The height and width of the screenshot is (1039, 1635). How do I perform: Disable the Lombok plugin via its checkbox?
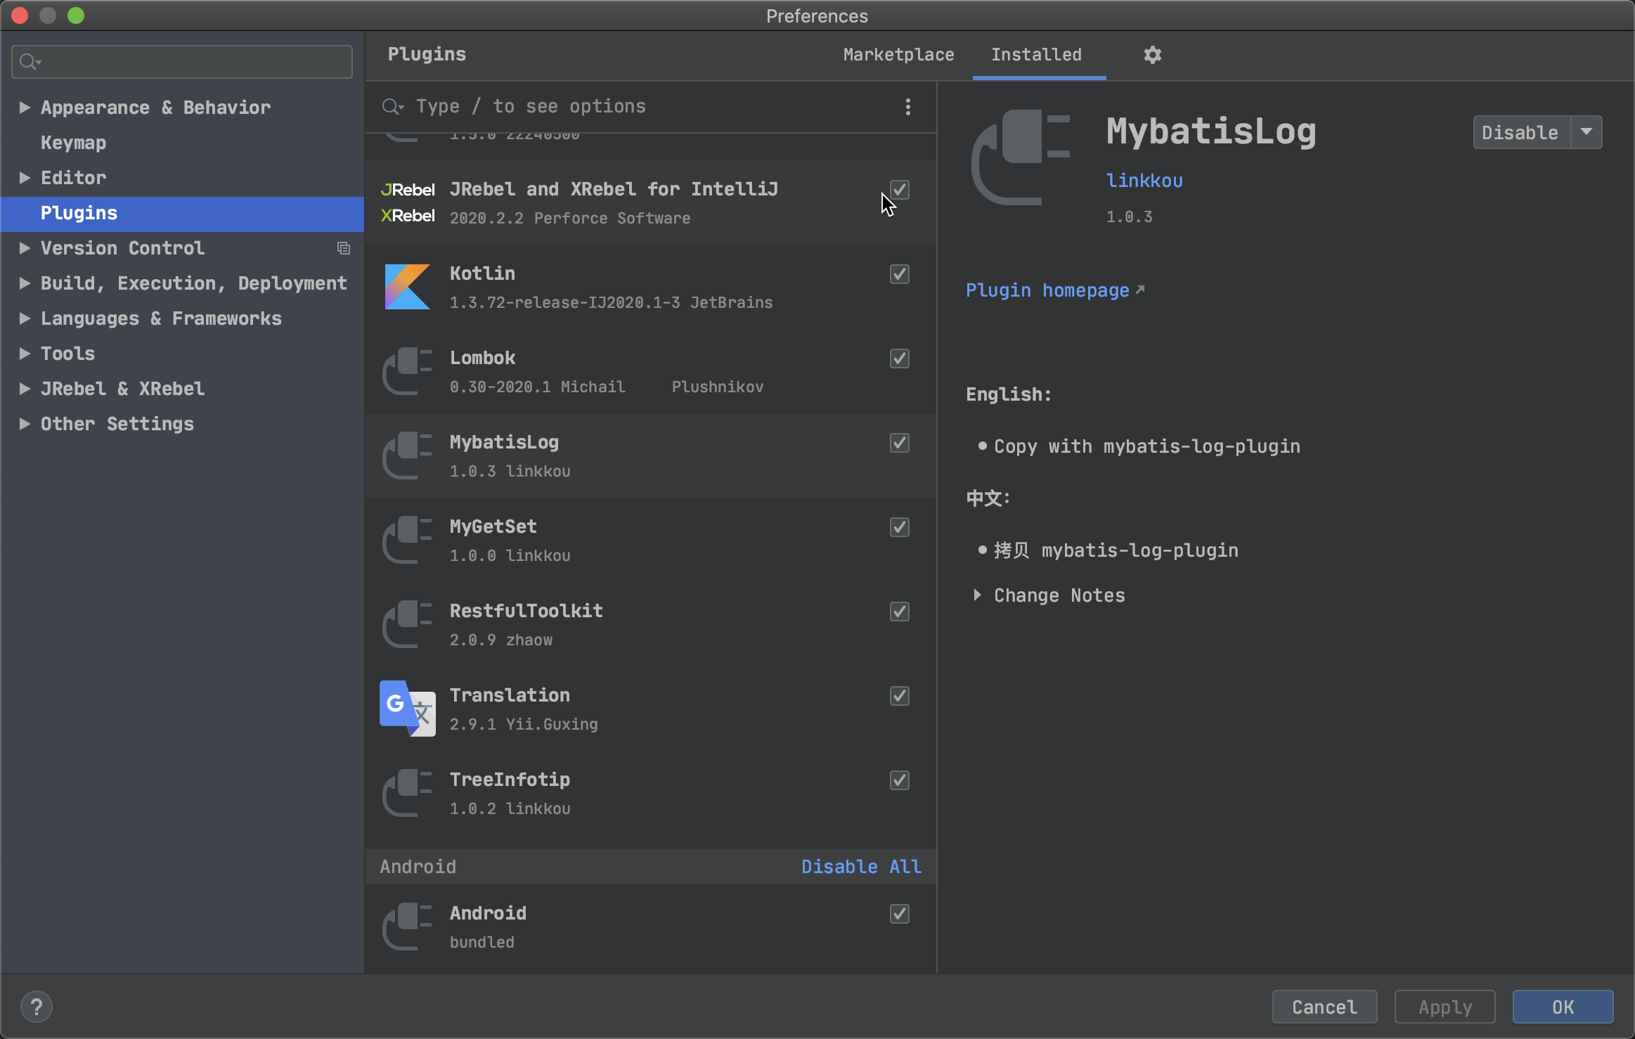pyautogui.click(x=899, y=359)
